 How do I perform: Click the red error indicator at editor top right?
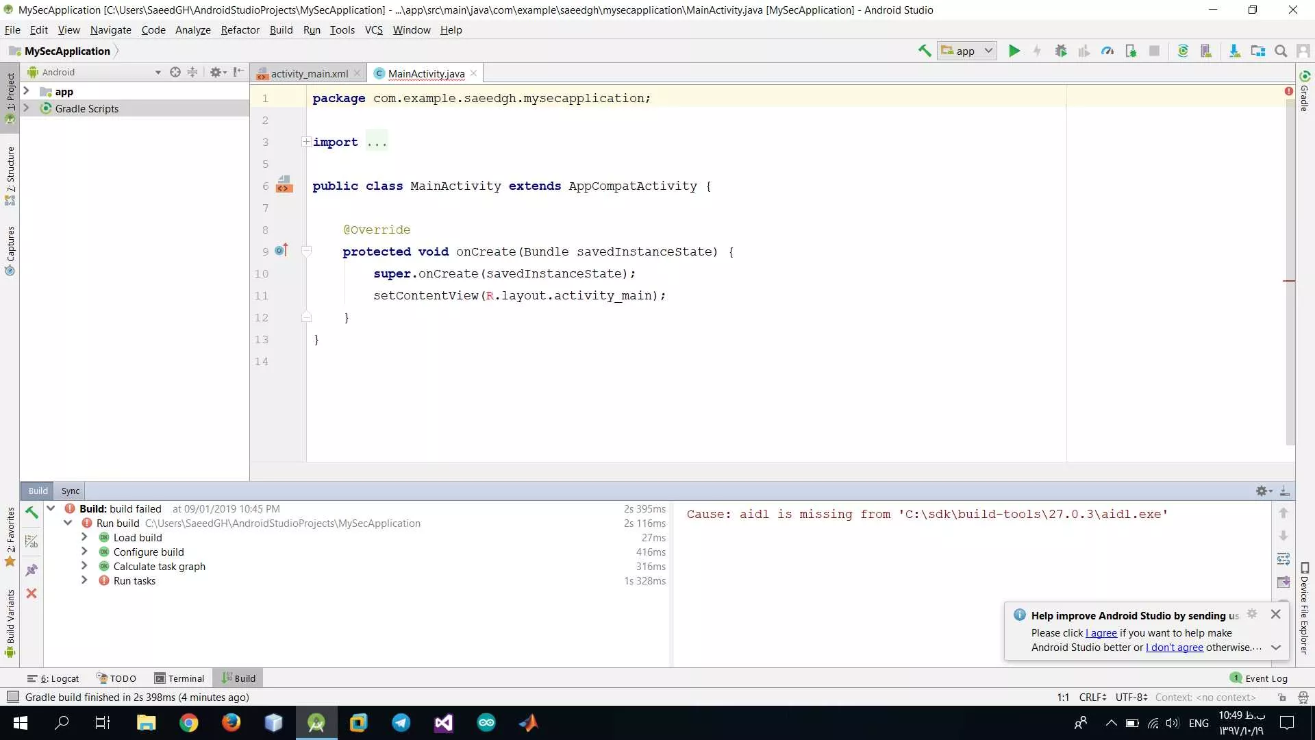[1289, 91]
